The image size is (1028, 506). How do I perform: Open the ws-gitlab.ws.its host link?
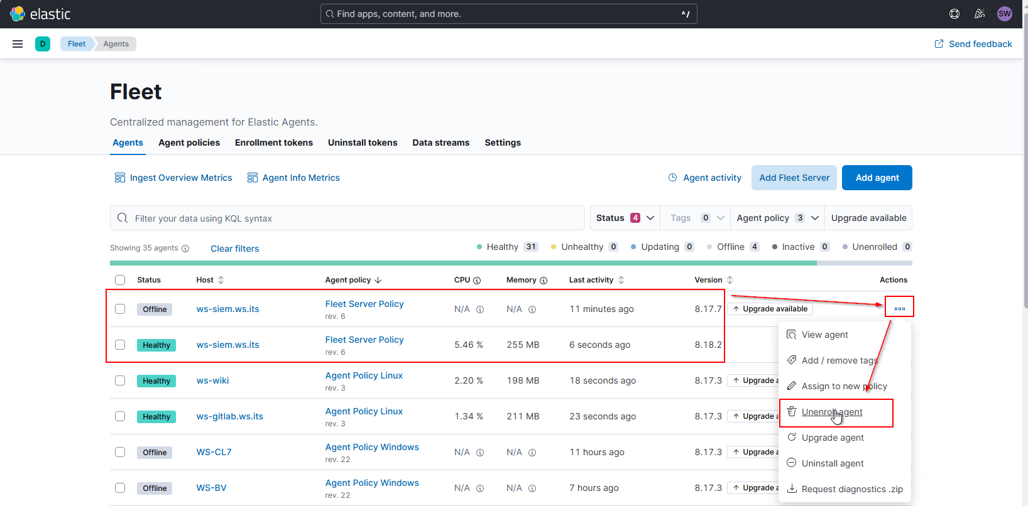229,416
